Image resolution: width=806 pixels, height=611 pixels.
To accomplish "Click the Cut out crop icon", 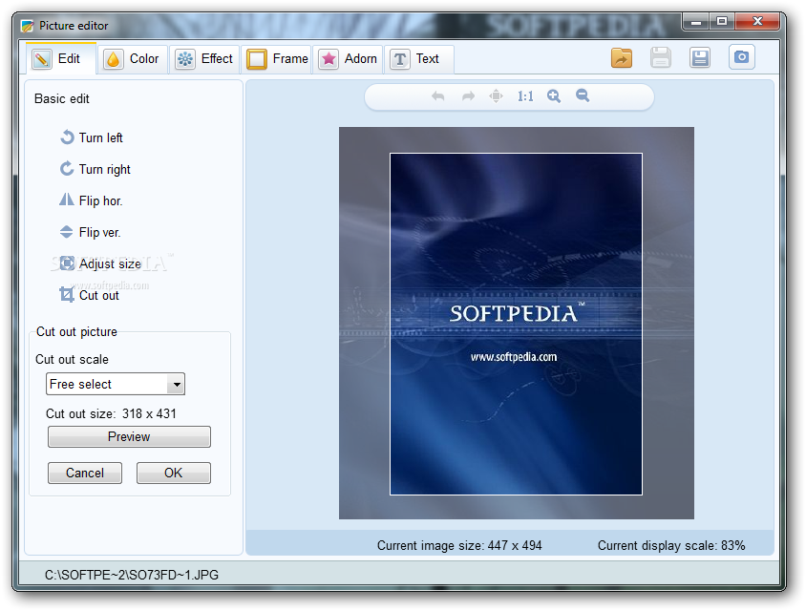I will (x=67, y=294).
